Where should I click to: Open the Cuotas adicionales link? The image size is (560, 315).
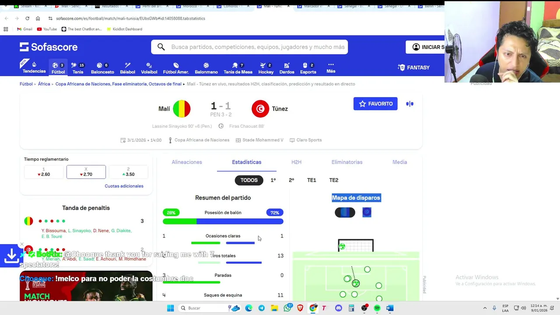[124, 186]
